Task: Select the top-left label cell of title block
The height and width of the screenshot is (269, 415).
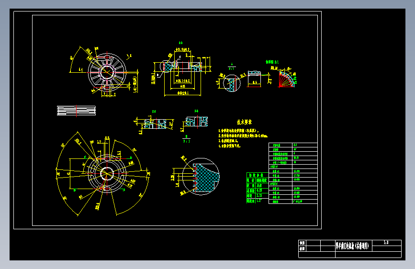Action: click(302, 243)
